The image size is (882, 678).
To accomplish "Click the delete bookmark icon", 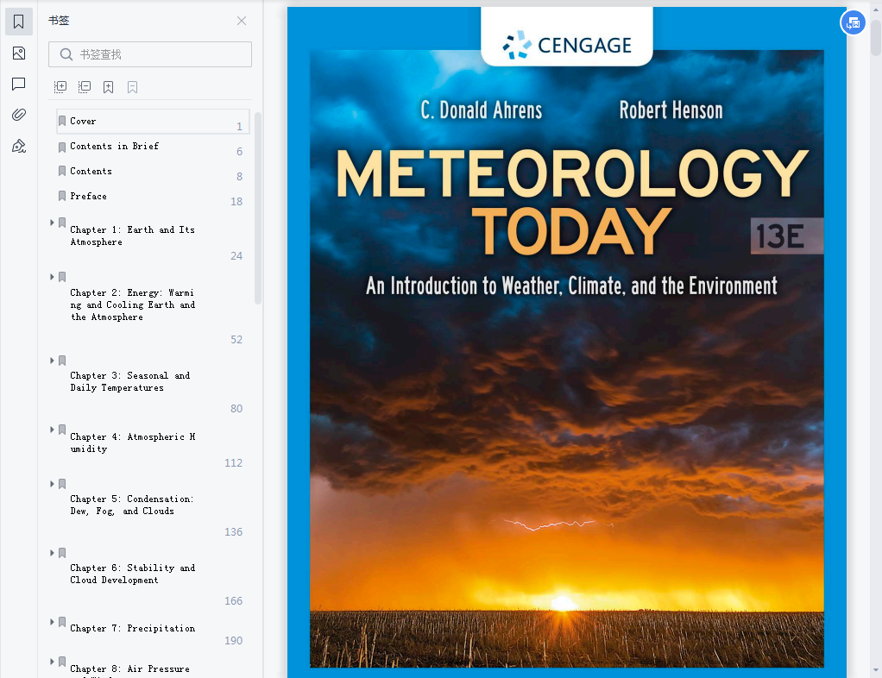I will coord(132,87).
